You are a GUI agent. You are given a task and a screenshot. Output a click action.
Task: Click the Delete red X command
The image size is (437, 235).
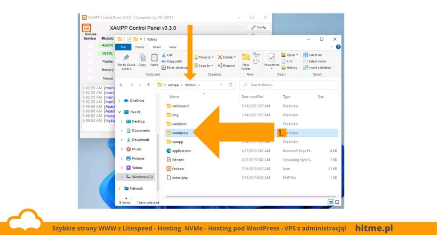226,57
